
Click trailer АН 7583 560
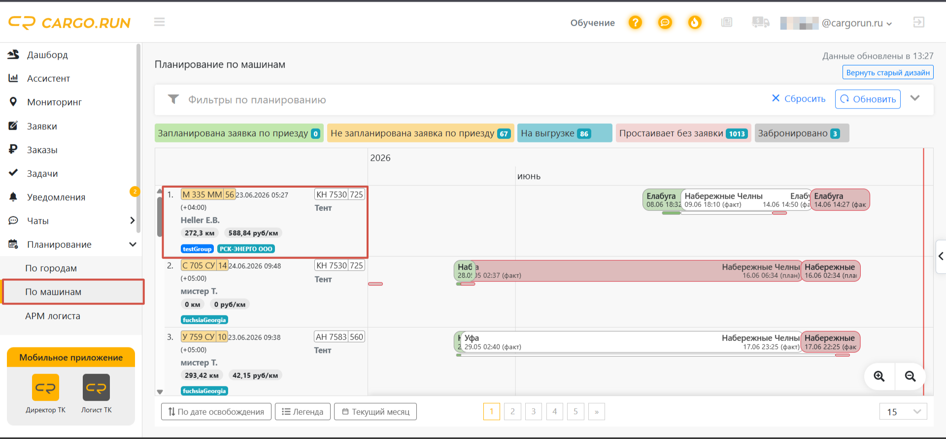339,337
